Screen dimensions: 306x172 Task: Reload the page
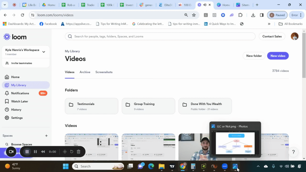(x=22, y=15)
